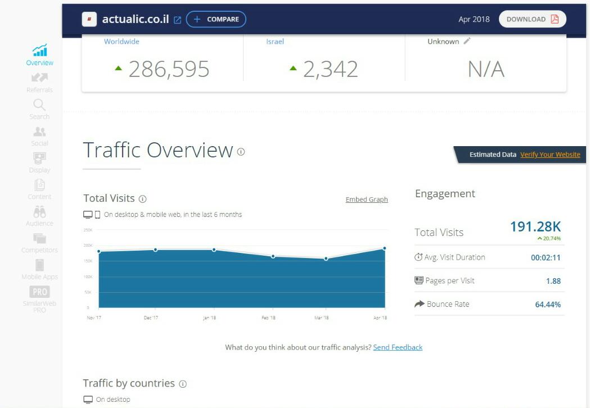Open SimilarWeb PRO badge
The height and width of the screenshot is (408, 590).
click(x=39, y=292)
